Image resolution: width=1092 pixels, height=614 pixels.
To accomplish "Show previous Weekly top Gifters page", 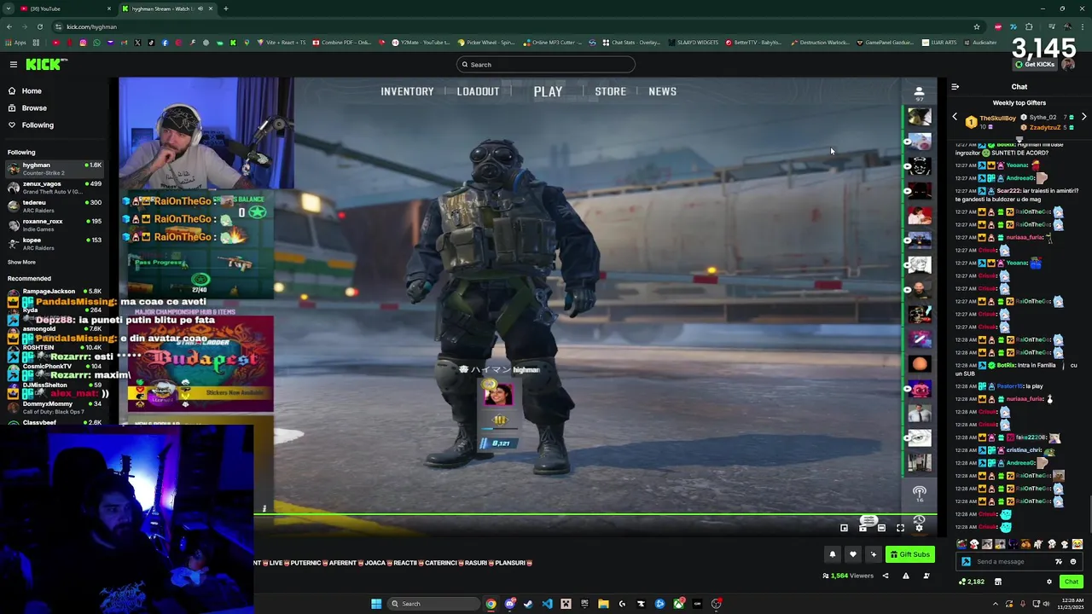I will [x=955, y=117].
